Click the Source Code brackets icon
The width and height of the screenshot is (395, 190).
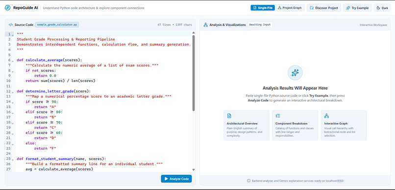(x=11, y=25)
